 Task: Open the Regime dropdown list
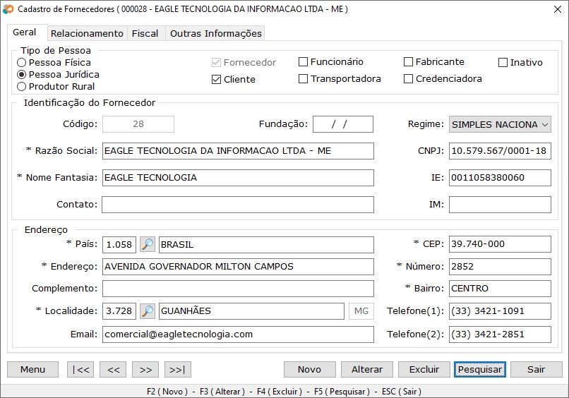500,124
